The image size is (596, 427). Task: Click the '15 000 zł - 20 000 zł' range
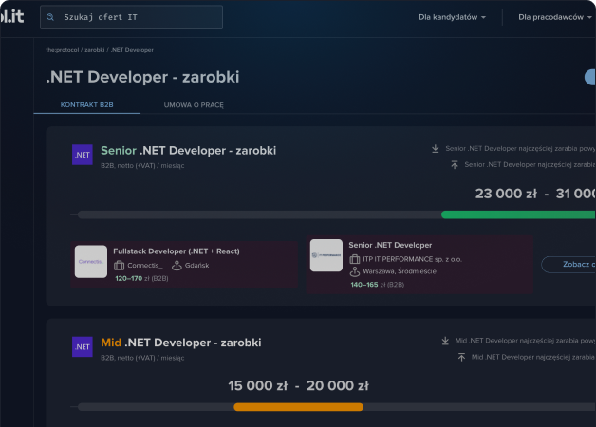click(x=298, y=386)
